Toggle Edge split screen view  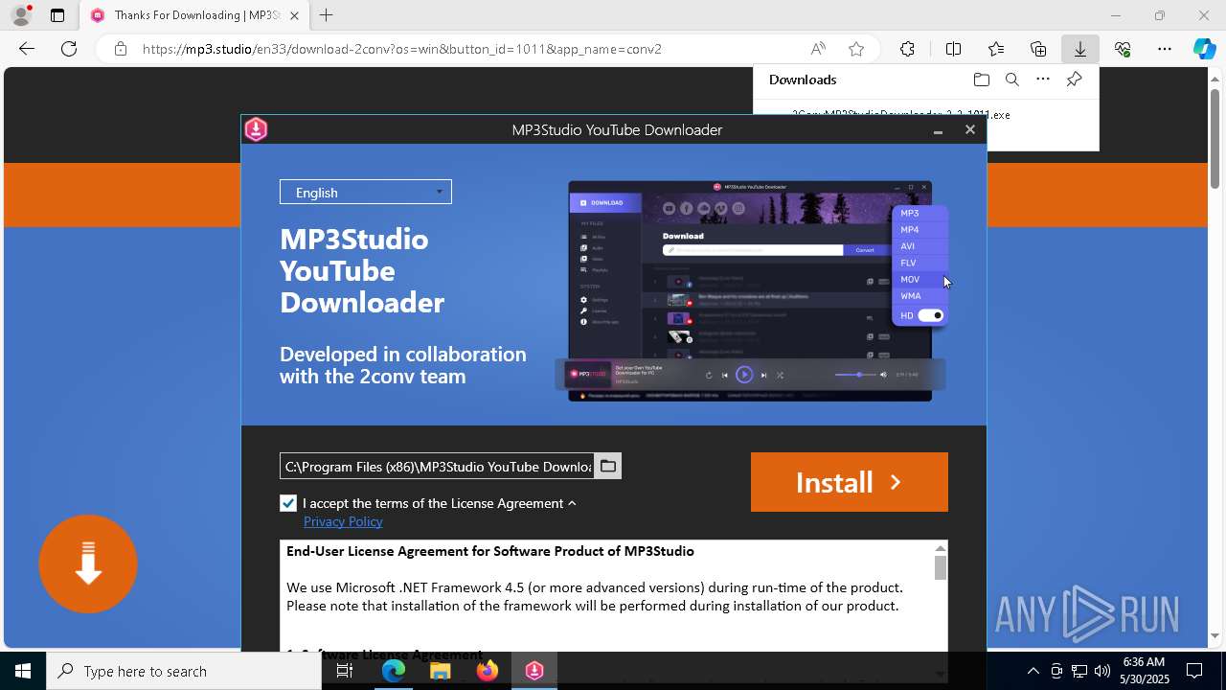[953, 49]
